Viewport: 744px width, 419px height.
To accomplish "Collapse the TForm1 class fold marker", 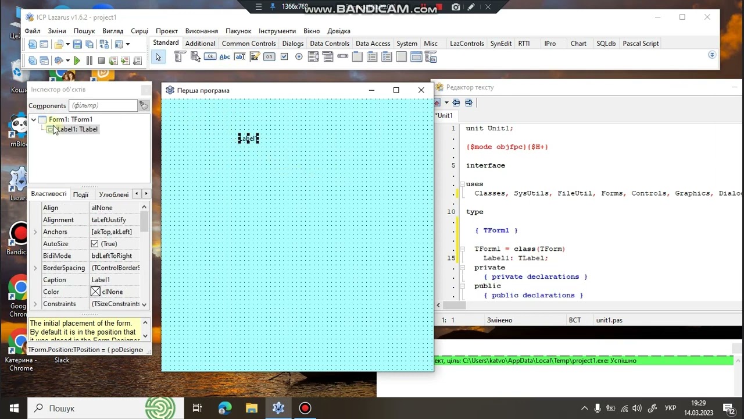I will click(462, 249).
